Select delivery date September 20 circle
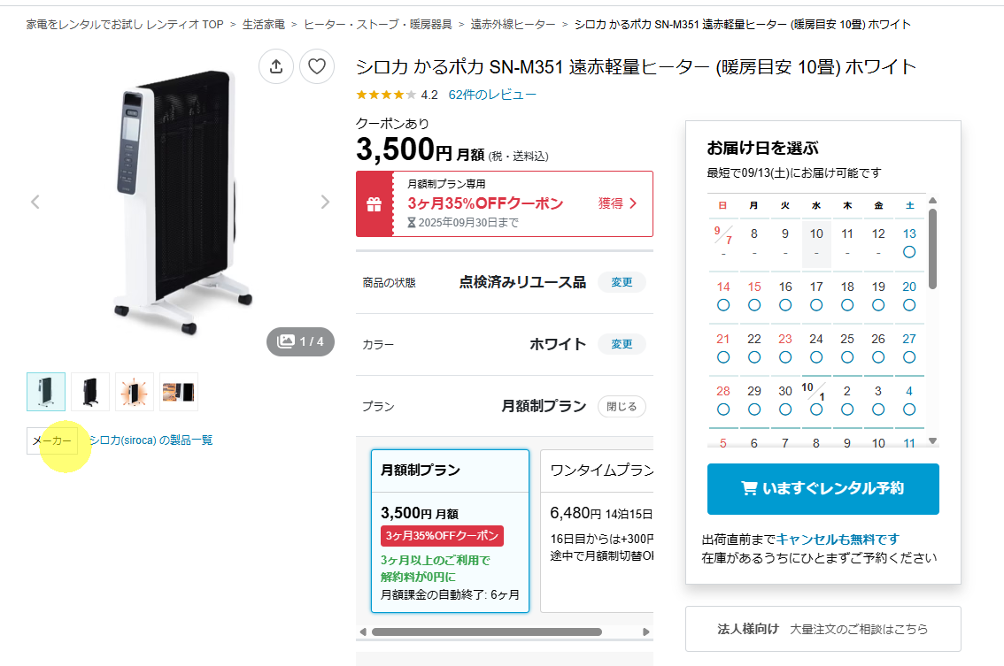 click(909, 305)
